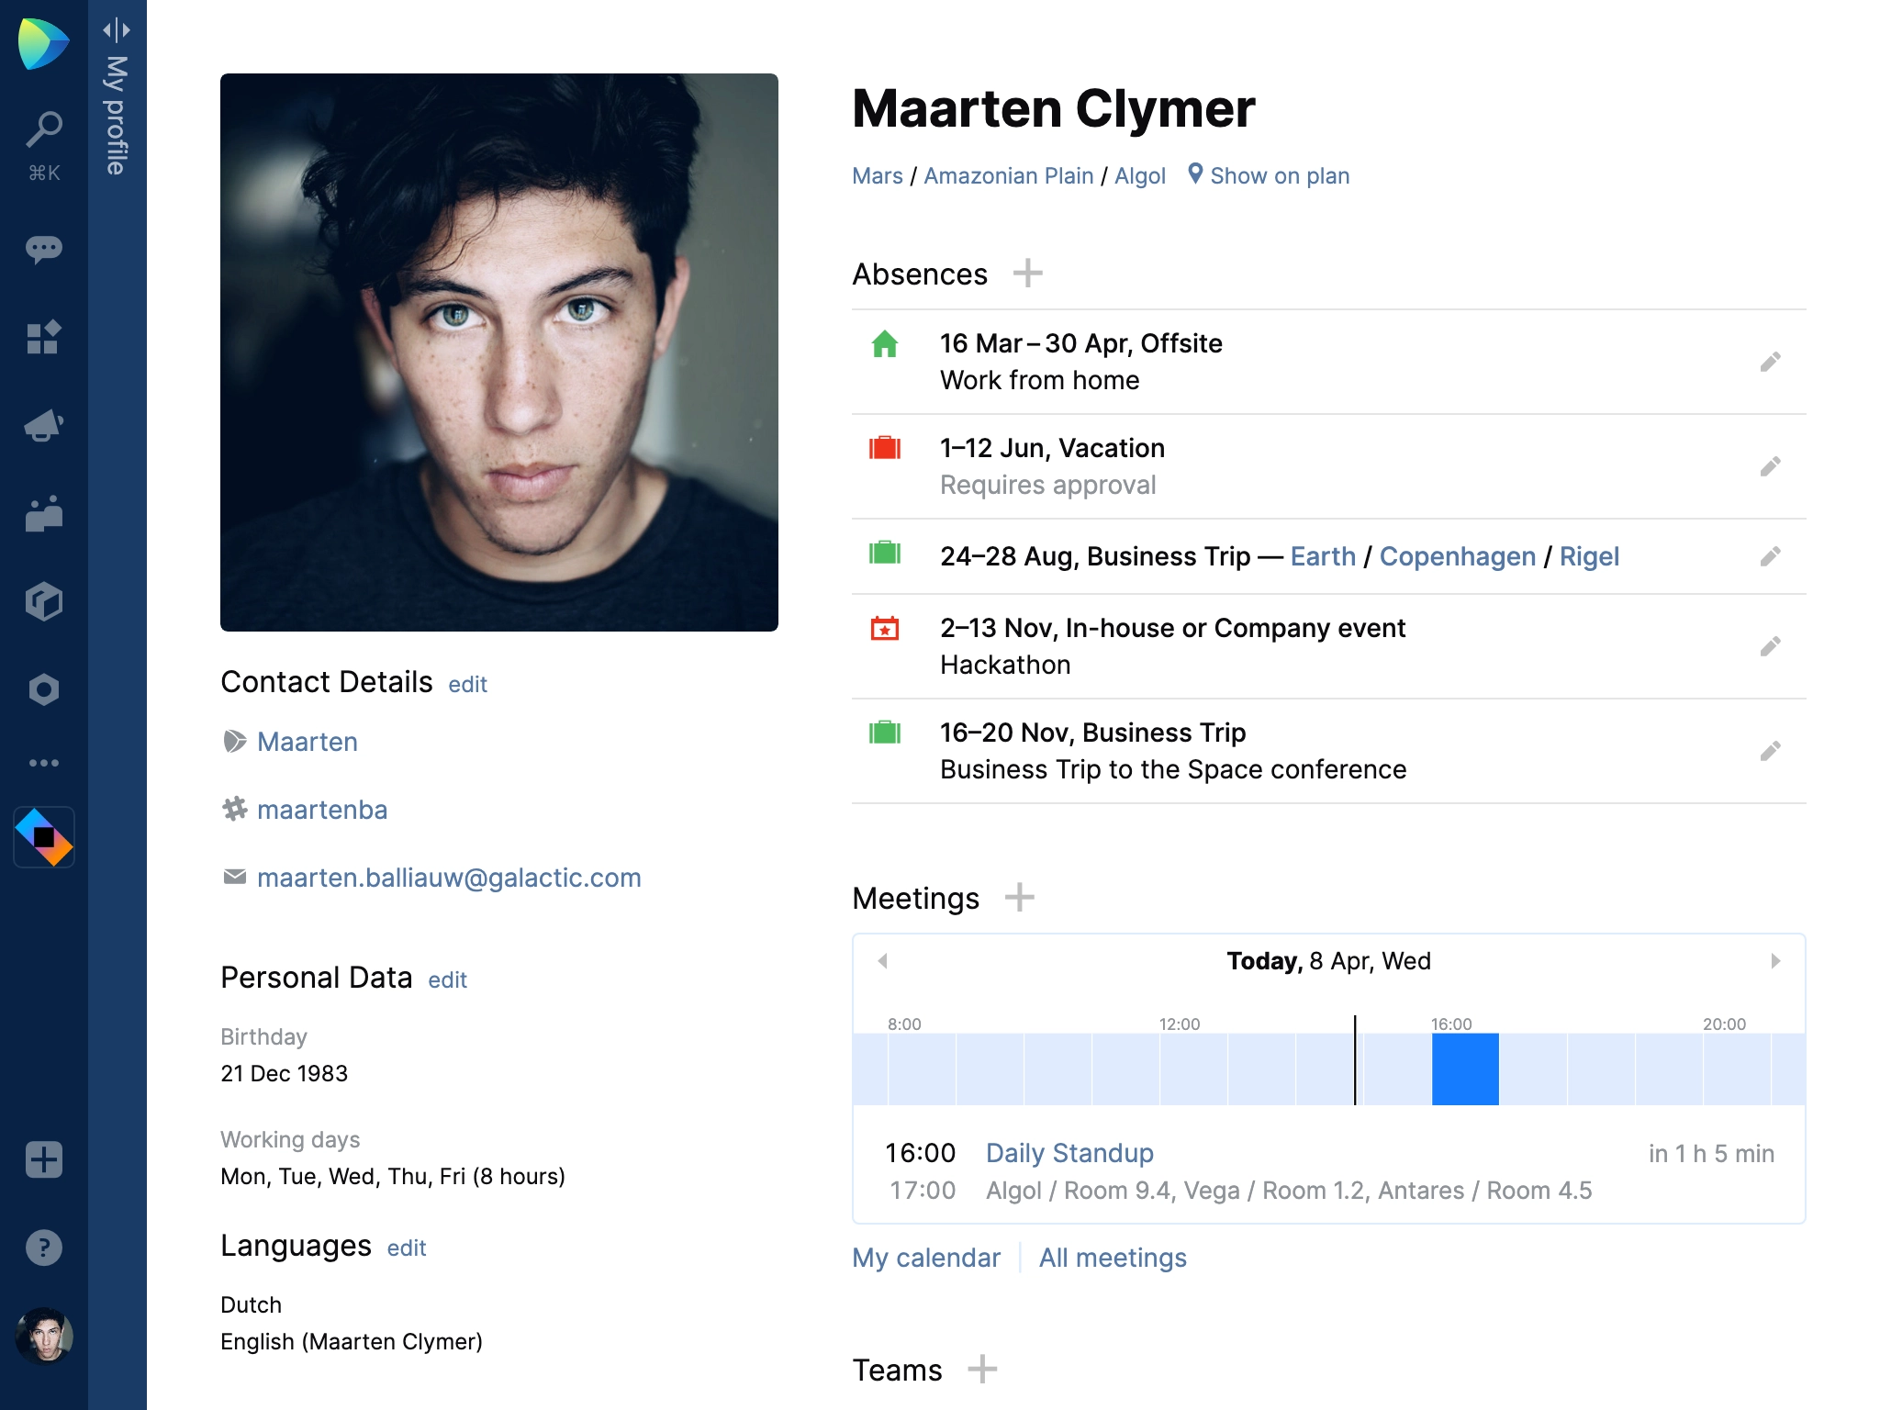This screenshot has height=1410, width=1880.
Task: Open My calendar link
Action: [x=926, y=1258]
